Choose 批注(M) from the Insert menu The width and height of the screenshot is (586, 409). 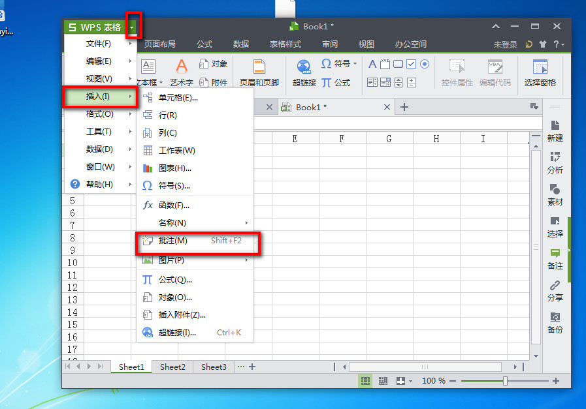(x=172, y=242)
